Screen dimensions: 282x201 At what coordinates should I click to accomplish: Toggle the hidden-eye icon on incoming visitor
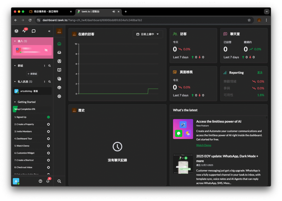click(x=46, y=50)
